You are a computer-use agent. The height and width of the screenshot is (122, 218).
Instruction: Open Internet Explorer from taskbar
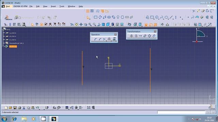14,119
